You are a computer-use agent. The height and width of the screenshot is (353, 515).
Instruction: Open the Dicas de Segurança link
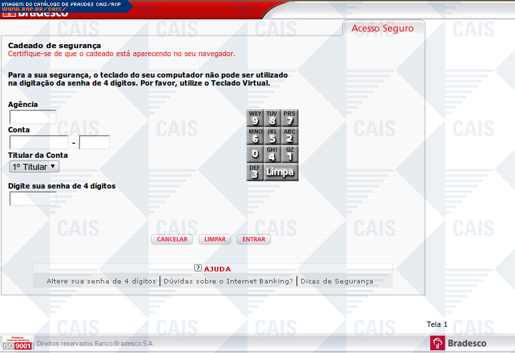337,281
